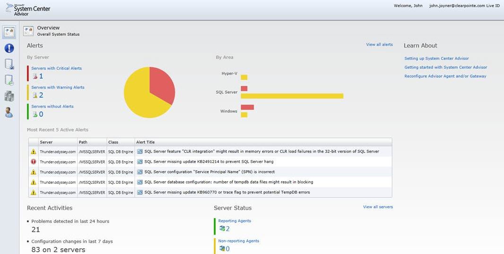Click the healthy server icon next to 0
The height and width of the screenshot is (254, 504).
[x=35, y=115]
